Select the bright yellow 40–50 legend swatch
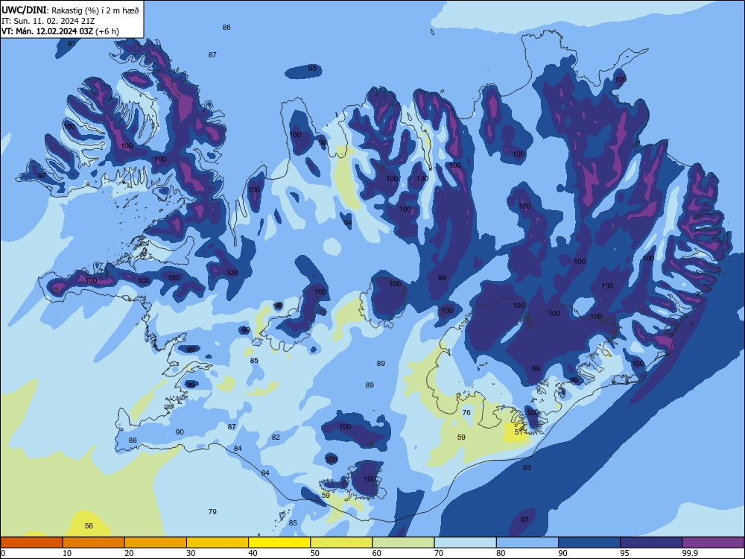 point(279,543)
